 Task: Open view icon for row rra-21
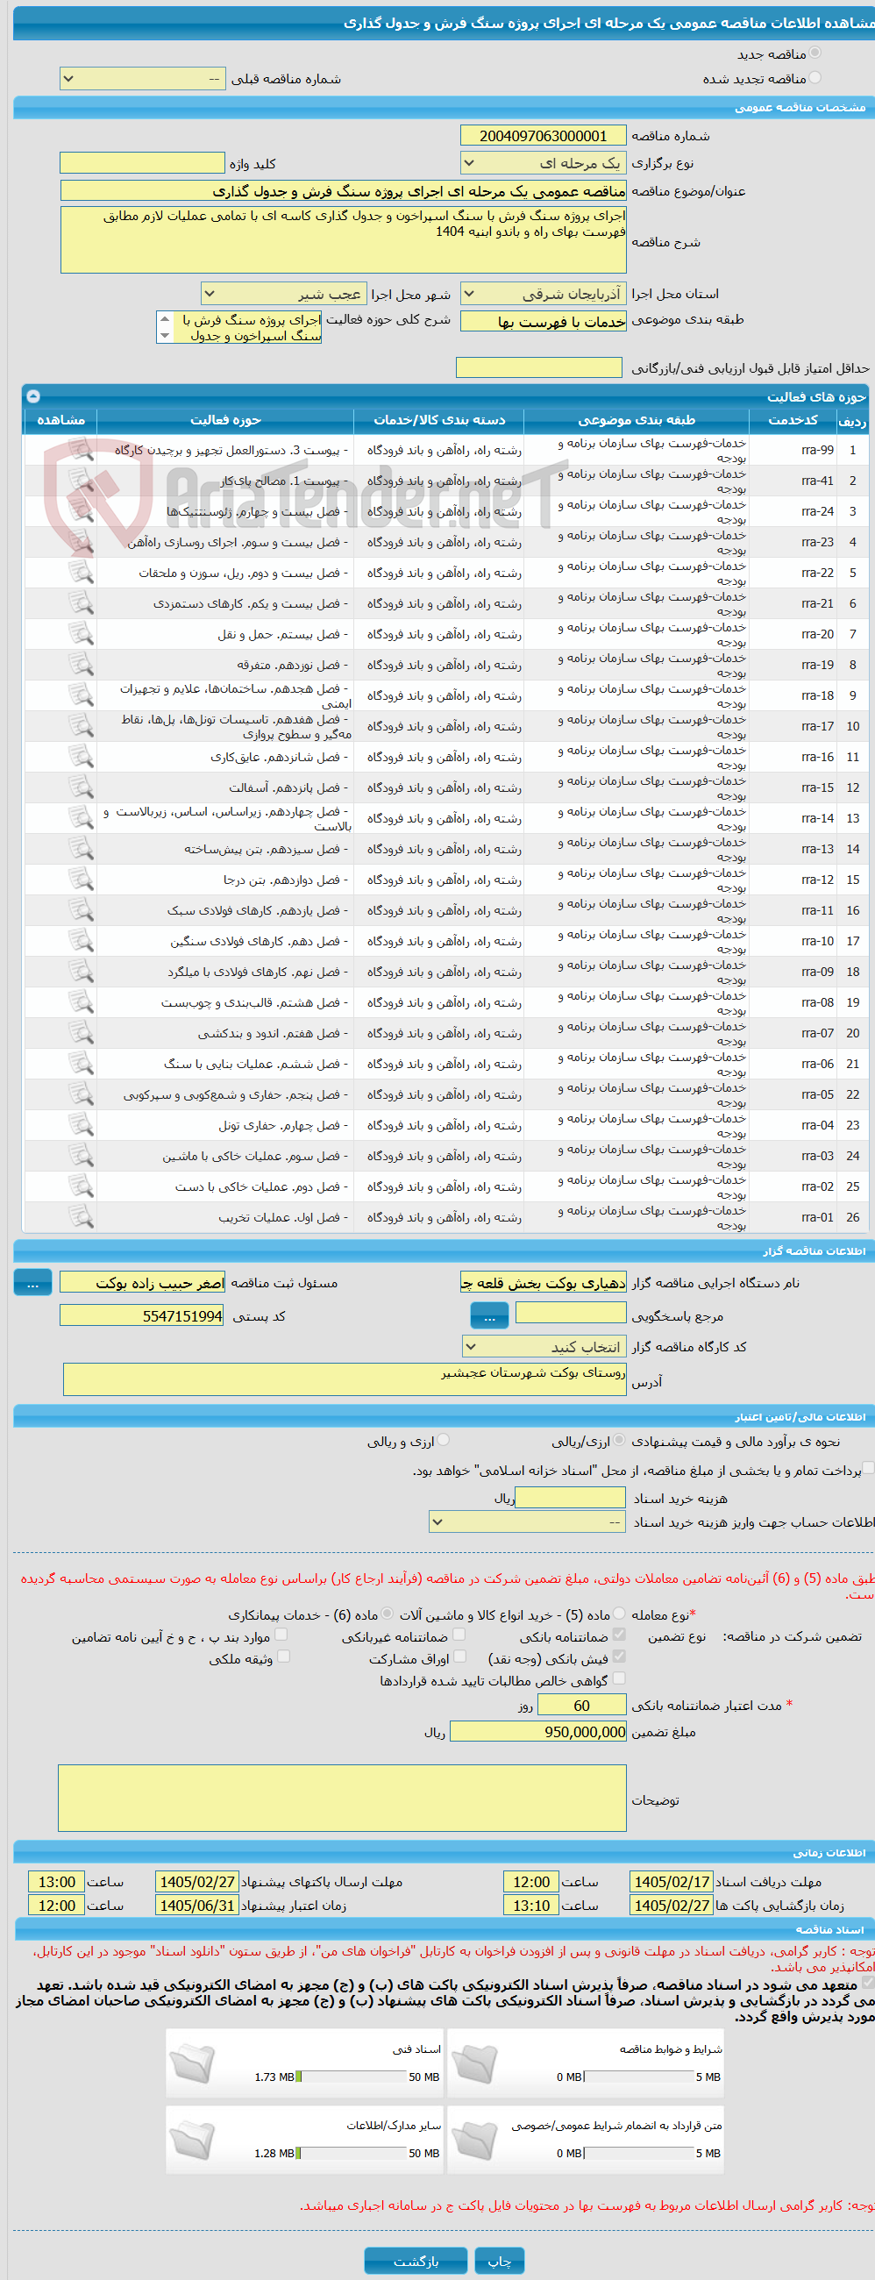coord(81,603)
